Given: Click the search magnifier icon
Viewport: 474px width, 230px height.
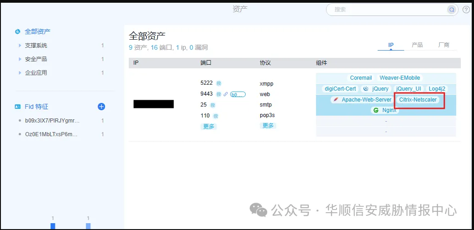Looking at the screenshot, I should (x=451, y=10).
